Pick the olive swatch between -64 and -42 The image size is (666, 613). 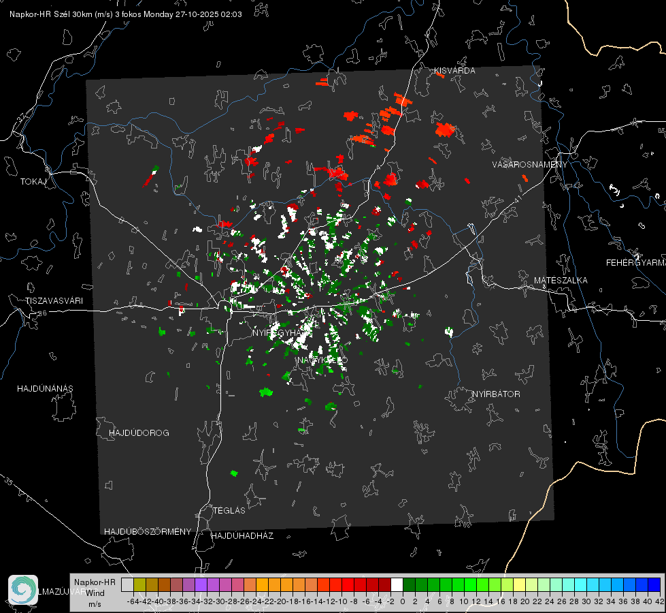pos(139,584)
